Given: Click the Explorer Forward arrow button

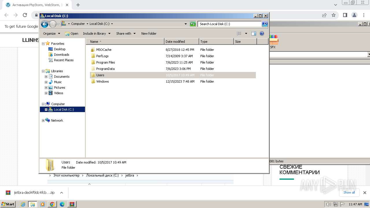Looking at the screenshot, I should click(53, 24).
